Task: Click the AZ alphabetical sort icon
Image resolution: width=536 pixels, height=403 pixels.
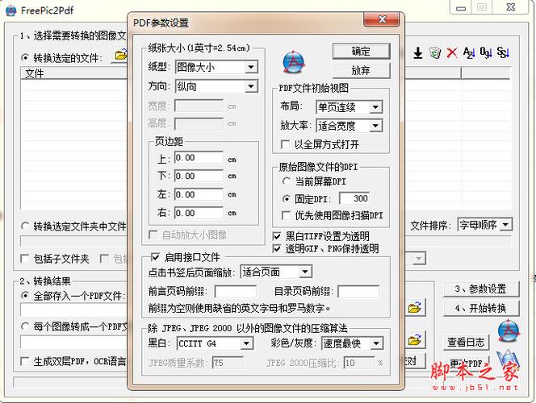Action: coord(469,53)
